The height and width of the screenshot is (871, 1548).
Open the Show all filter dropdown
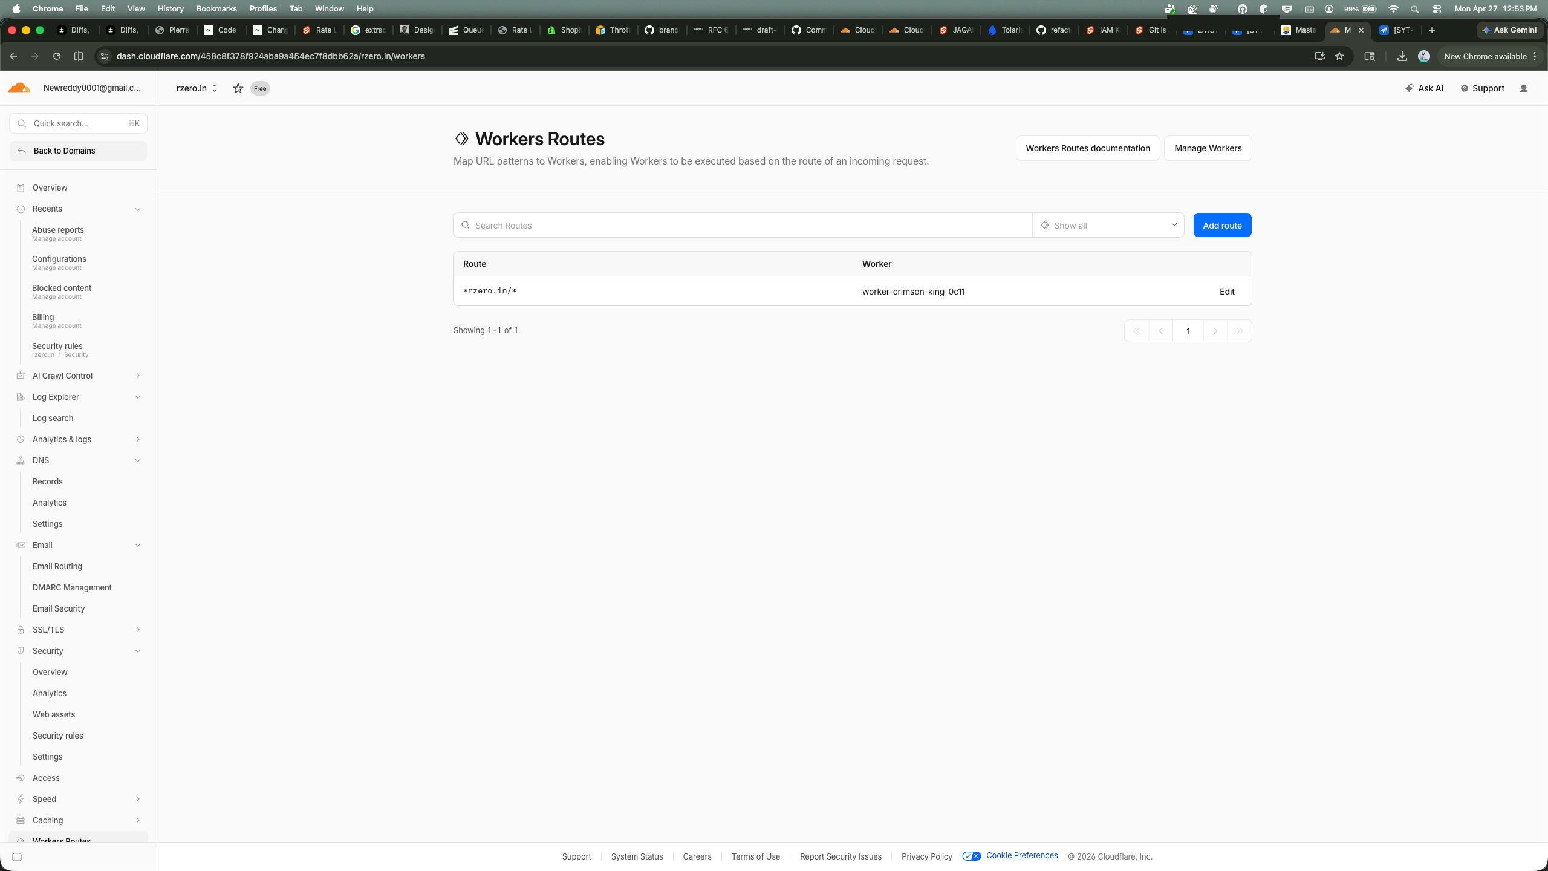[1108, 225]
